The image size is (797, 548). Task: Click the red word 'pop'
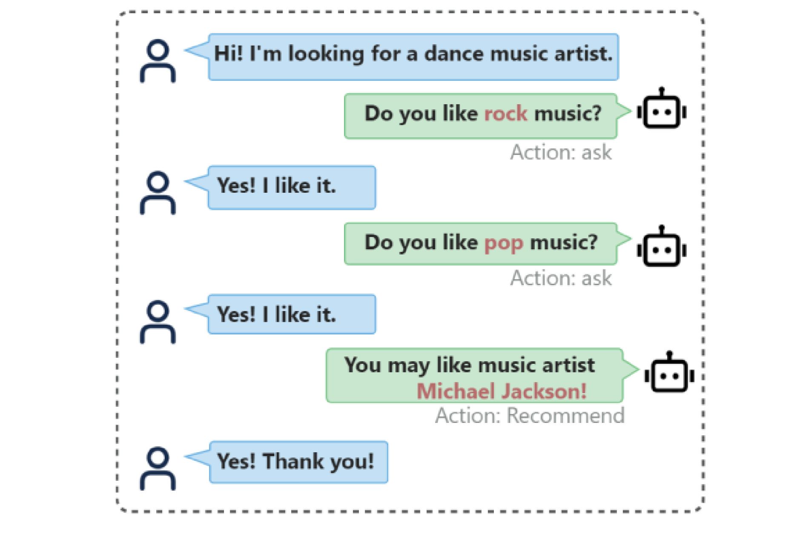coord(504,243)
